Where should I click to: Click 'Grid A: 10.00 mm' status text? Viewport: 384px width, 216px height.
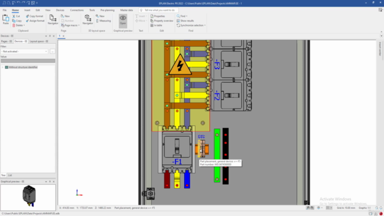(x=346, y=208)
